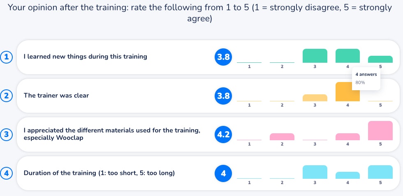Click the pink bar for rating 2
Screen dimensions: 403x196
282,137
